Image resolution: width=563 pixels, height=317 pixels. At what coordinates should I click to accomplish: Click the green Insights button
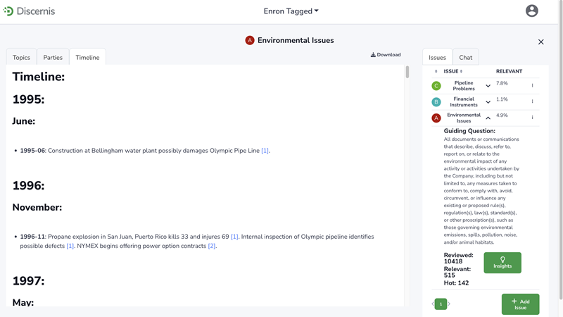[x=502, y=263]
